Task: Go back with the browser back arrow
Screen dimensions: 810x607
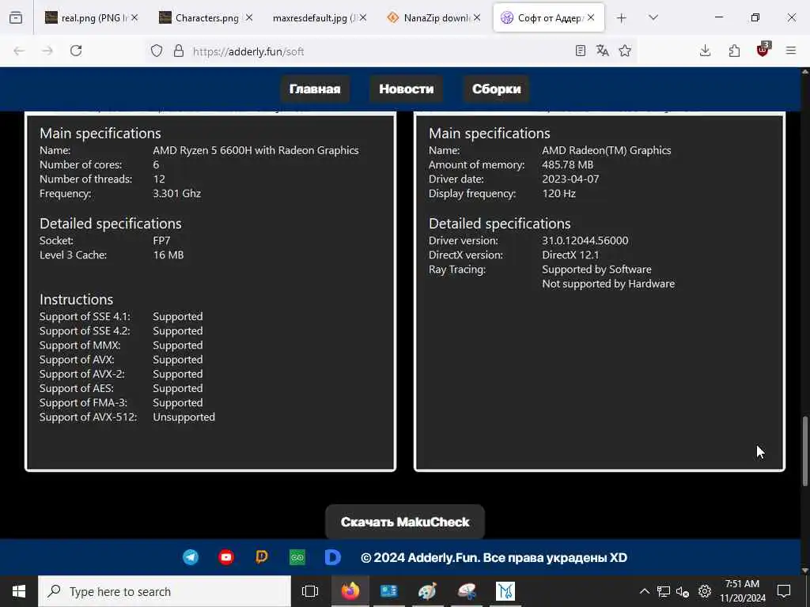Action: 19,51
